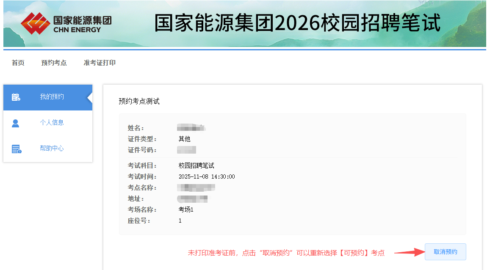Select 我的预约 text in the sidebar
490x270 pixels.
coord(52,97)
